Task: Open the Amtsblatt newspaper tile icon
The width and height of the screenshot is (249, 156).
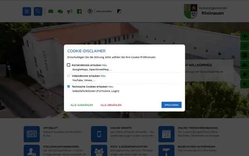Action: tap(32, 134)
